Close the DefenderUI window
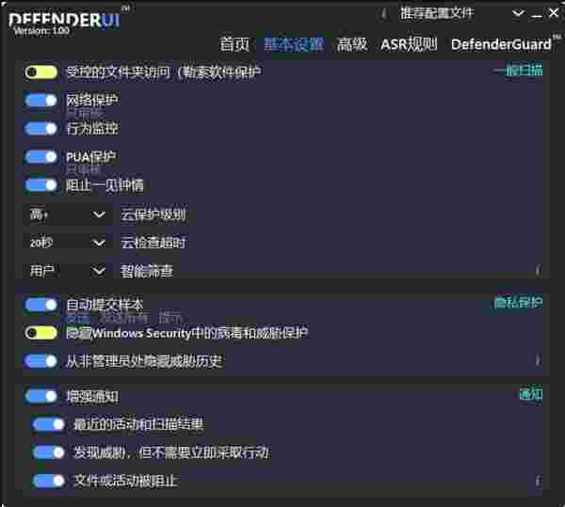This screenshot has width=565, height=507. click(554, 14)
